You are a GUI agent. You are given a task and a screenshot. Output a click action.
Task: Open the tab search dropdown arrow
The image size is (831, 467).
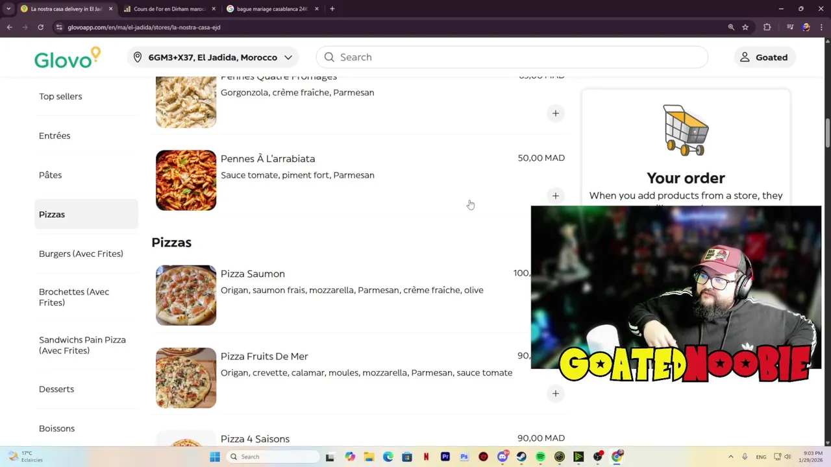point(8,9)
